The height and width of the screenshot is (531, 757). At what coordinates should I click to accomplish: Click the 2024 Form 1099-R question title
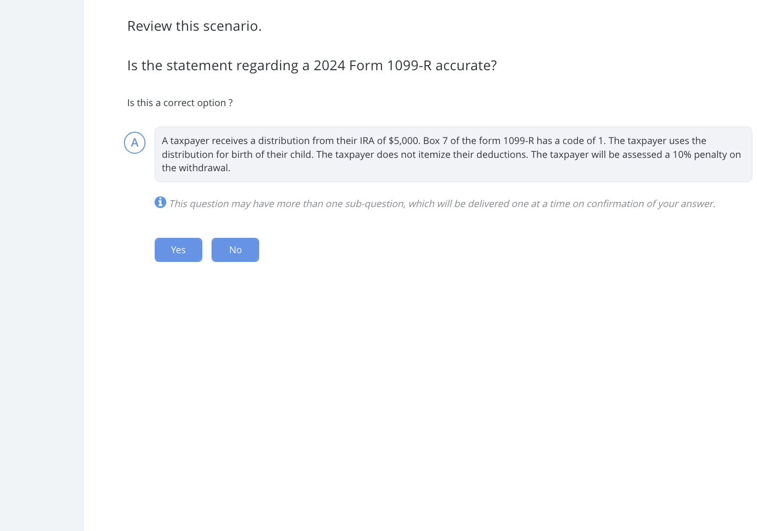(x=312, y=65)
